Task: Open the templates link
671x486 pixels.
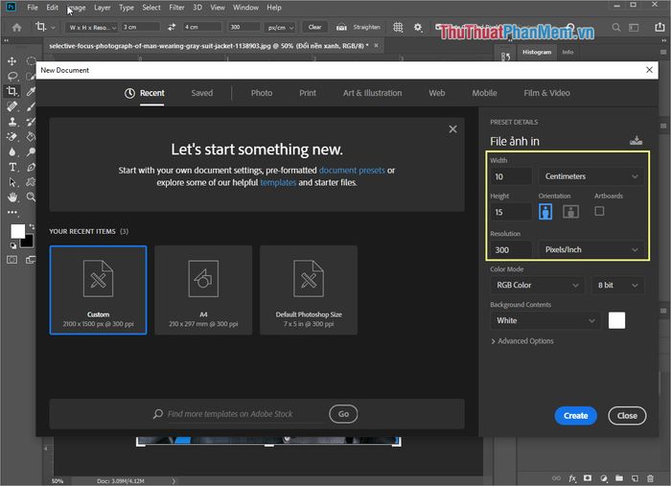Action: (x=278, y=182)
